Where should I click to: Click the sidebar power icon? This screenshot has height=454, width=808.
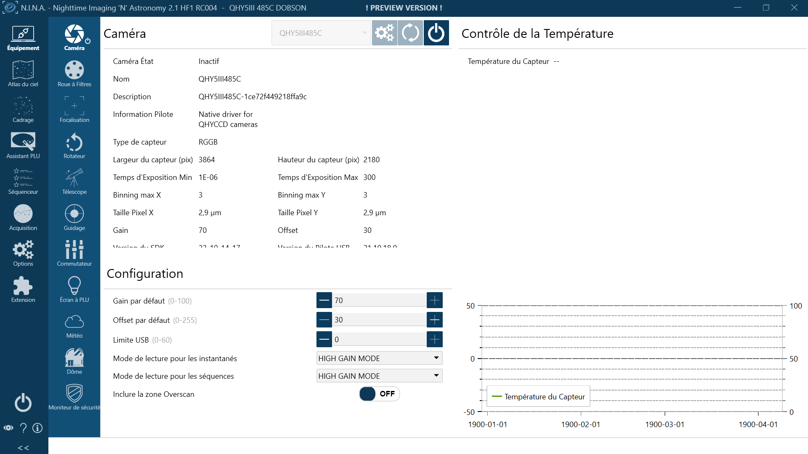click(23, 403)
